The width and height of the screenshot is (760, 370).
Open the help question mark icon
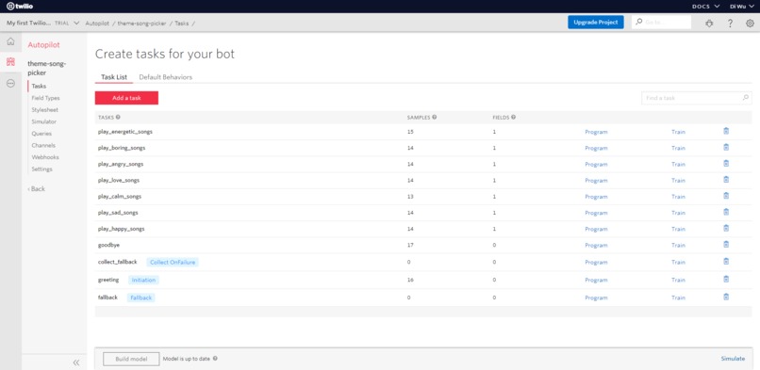click(730, 23)
